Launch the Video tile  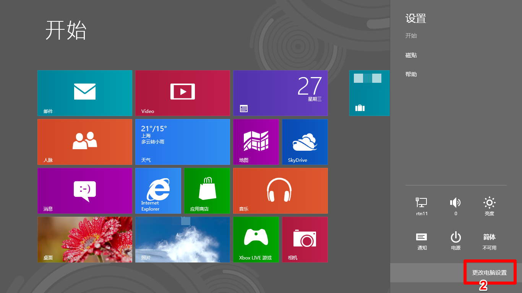tap(183, 93)
